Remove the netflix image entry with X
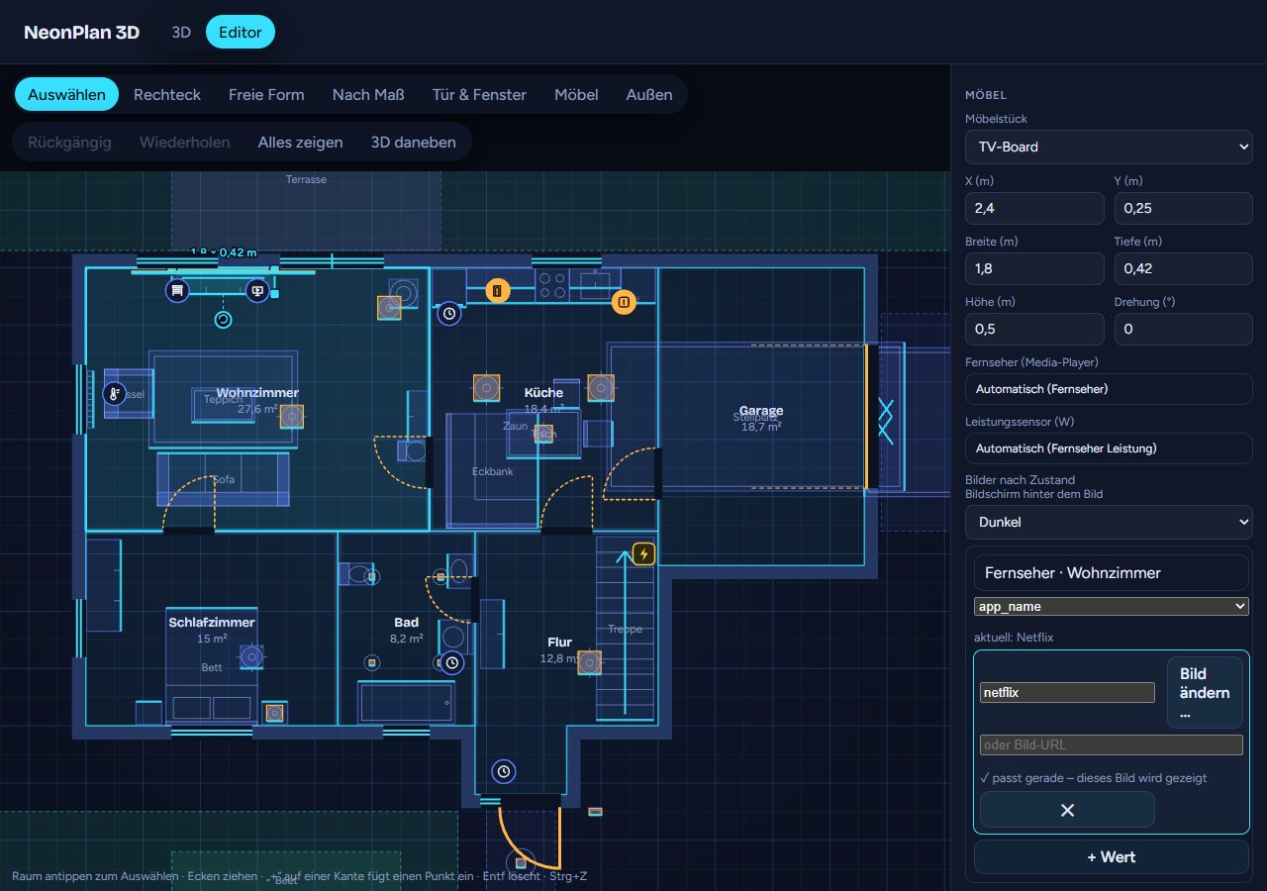This screenshot has height=891, width=1267. (1067, 810)
